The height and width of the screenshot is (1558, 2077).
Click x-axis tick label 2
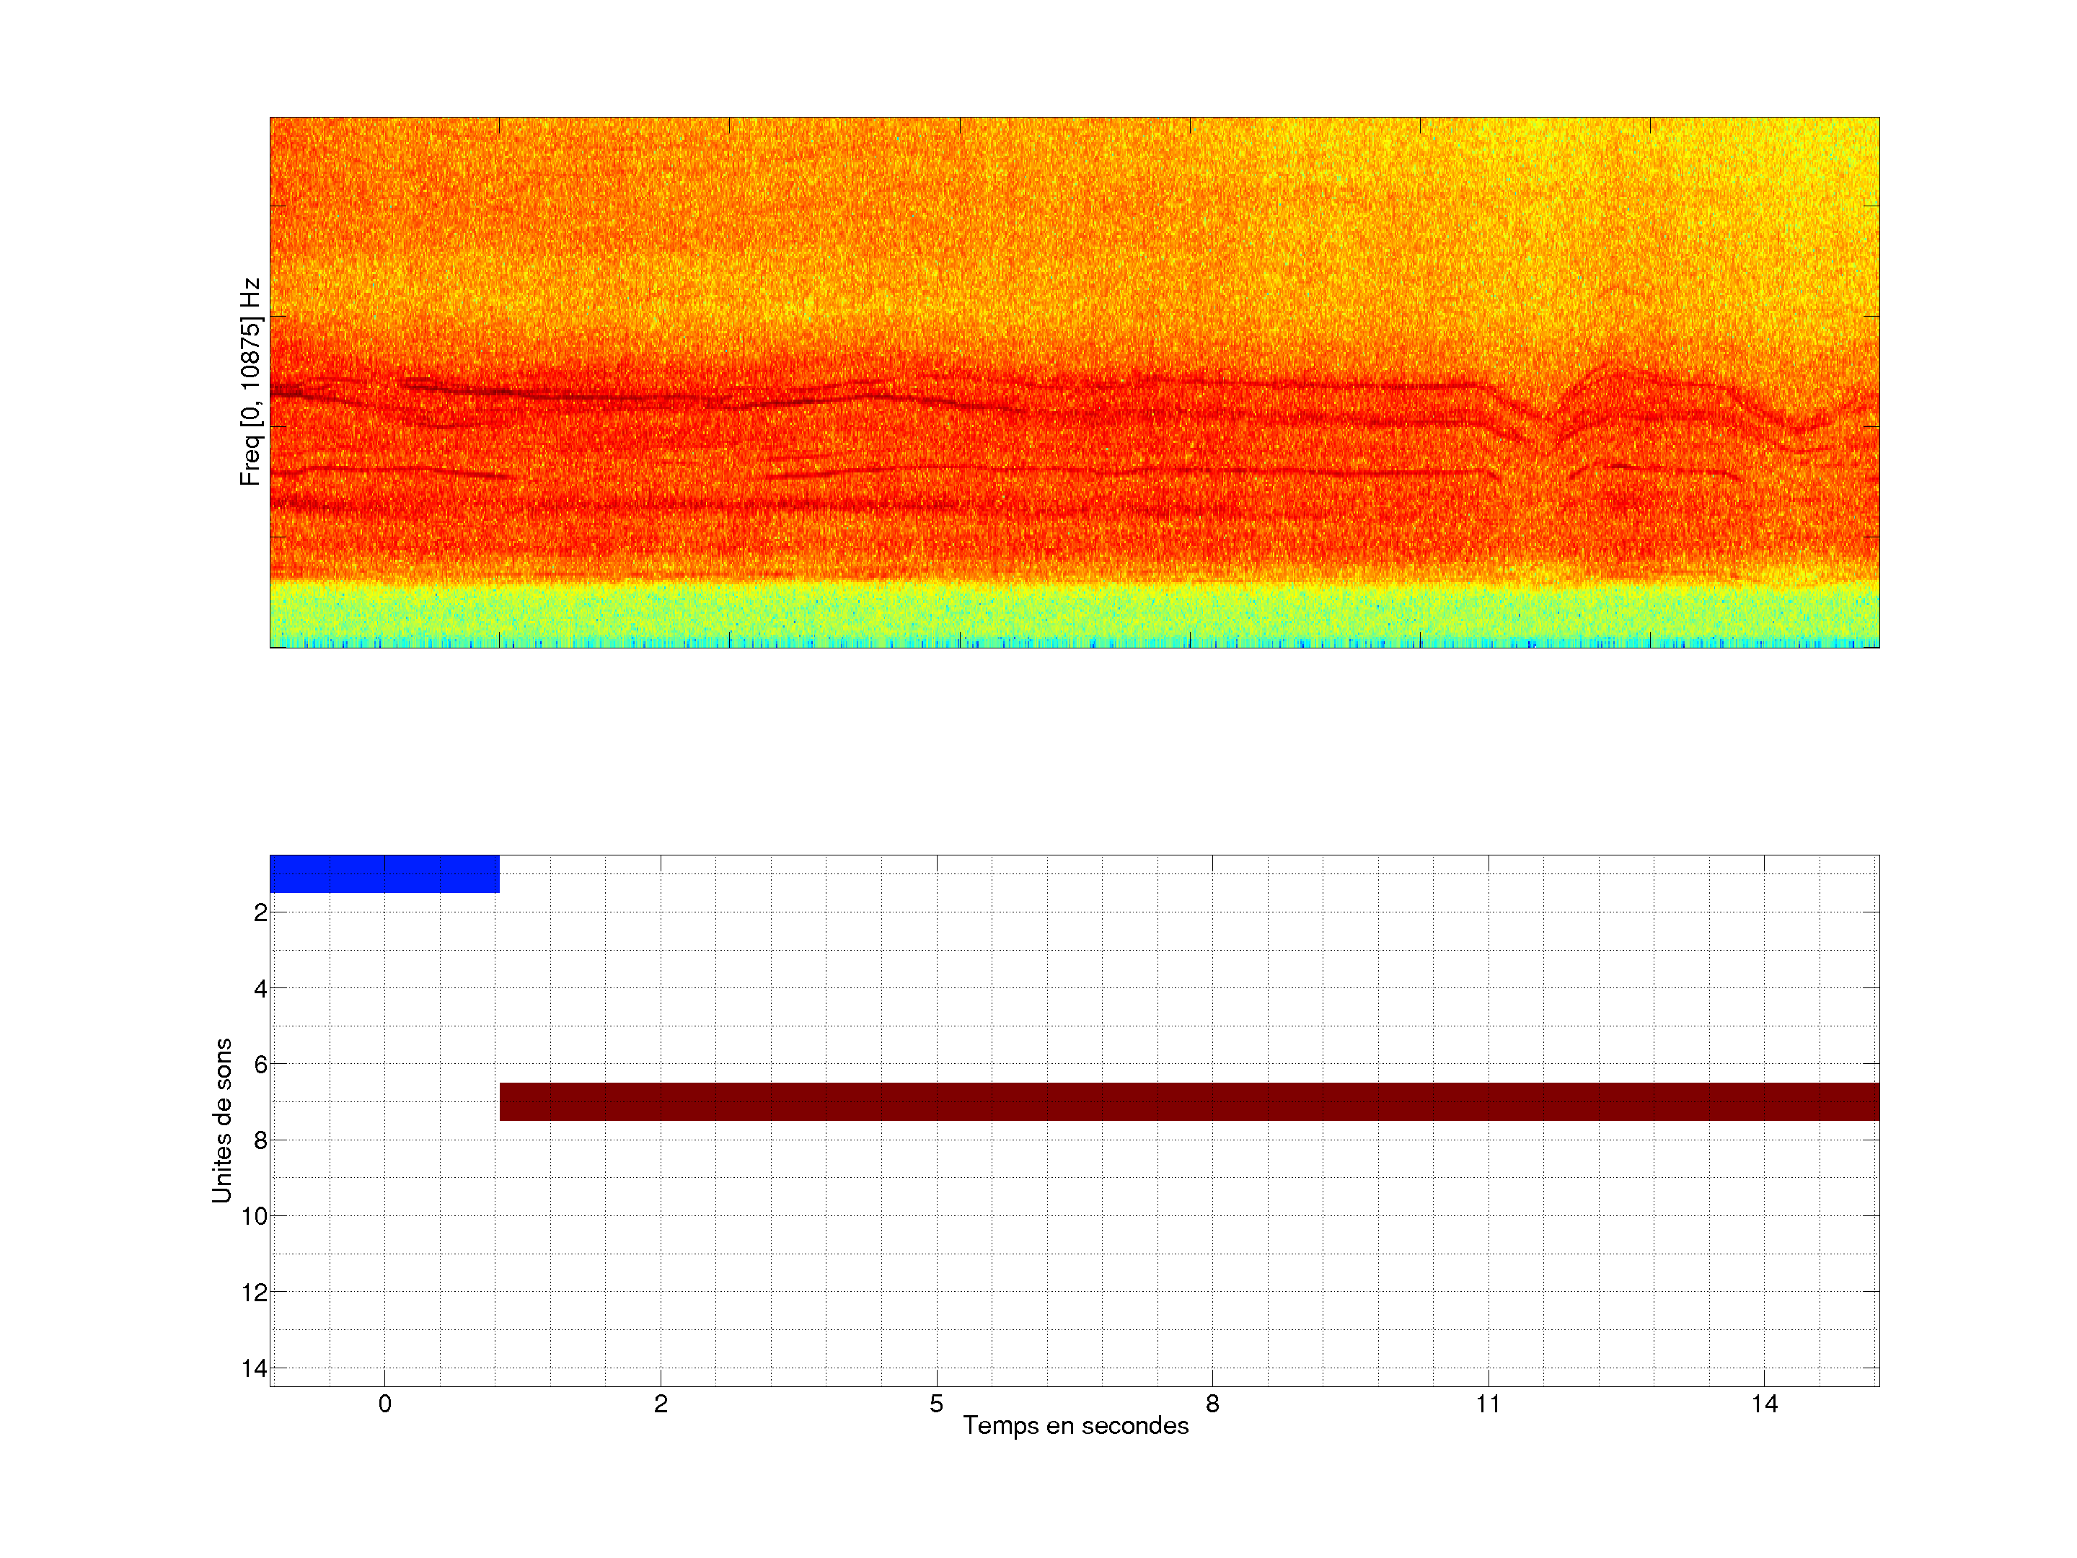(660, 1404)
